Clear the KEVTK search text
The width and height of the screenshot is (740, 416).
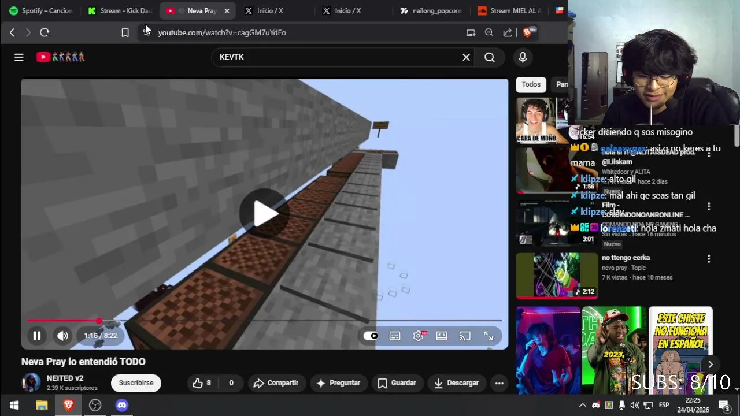tap(466, 57)
